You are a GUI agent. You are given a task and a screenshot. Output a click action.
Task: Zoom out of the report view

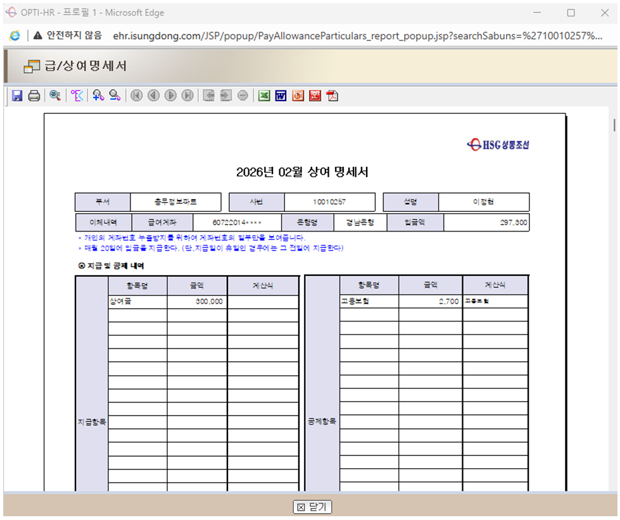pos(114,96)
